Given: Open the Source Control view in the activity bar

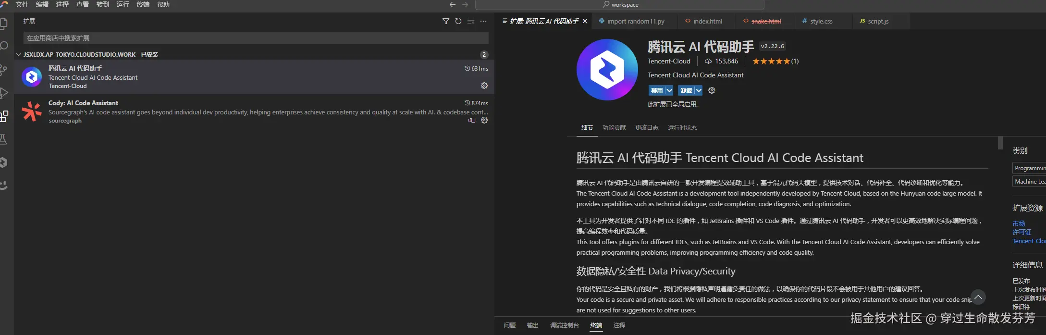Looking at the screenshot, I should pos(4,70).
